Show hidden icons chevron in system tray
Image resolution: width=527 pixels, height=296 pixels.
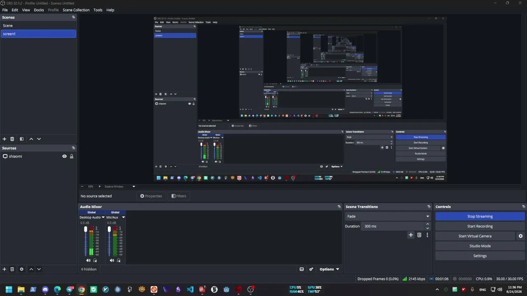coord(437,289)
